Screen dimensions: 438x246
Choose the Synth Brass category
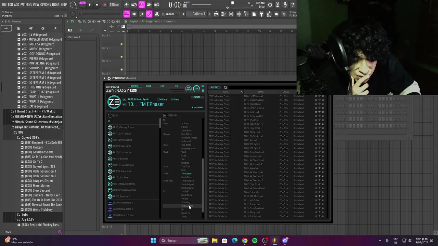187,177
